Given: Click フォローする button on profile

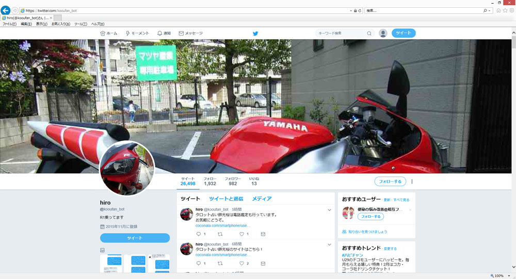Looking at the screenshot, I should (x=390, y=182).
